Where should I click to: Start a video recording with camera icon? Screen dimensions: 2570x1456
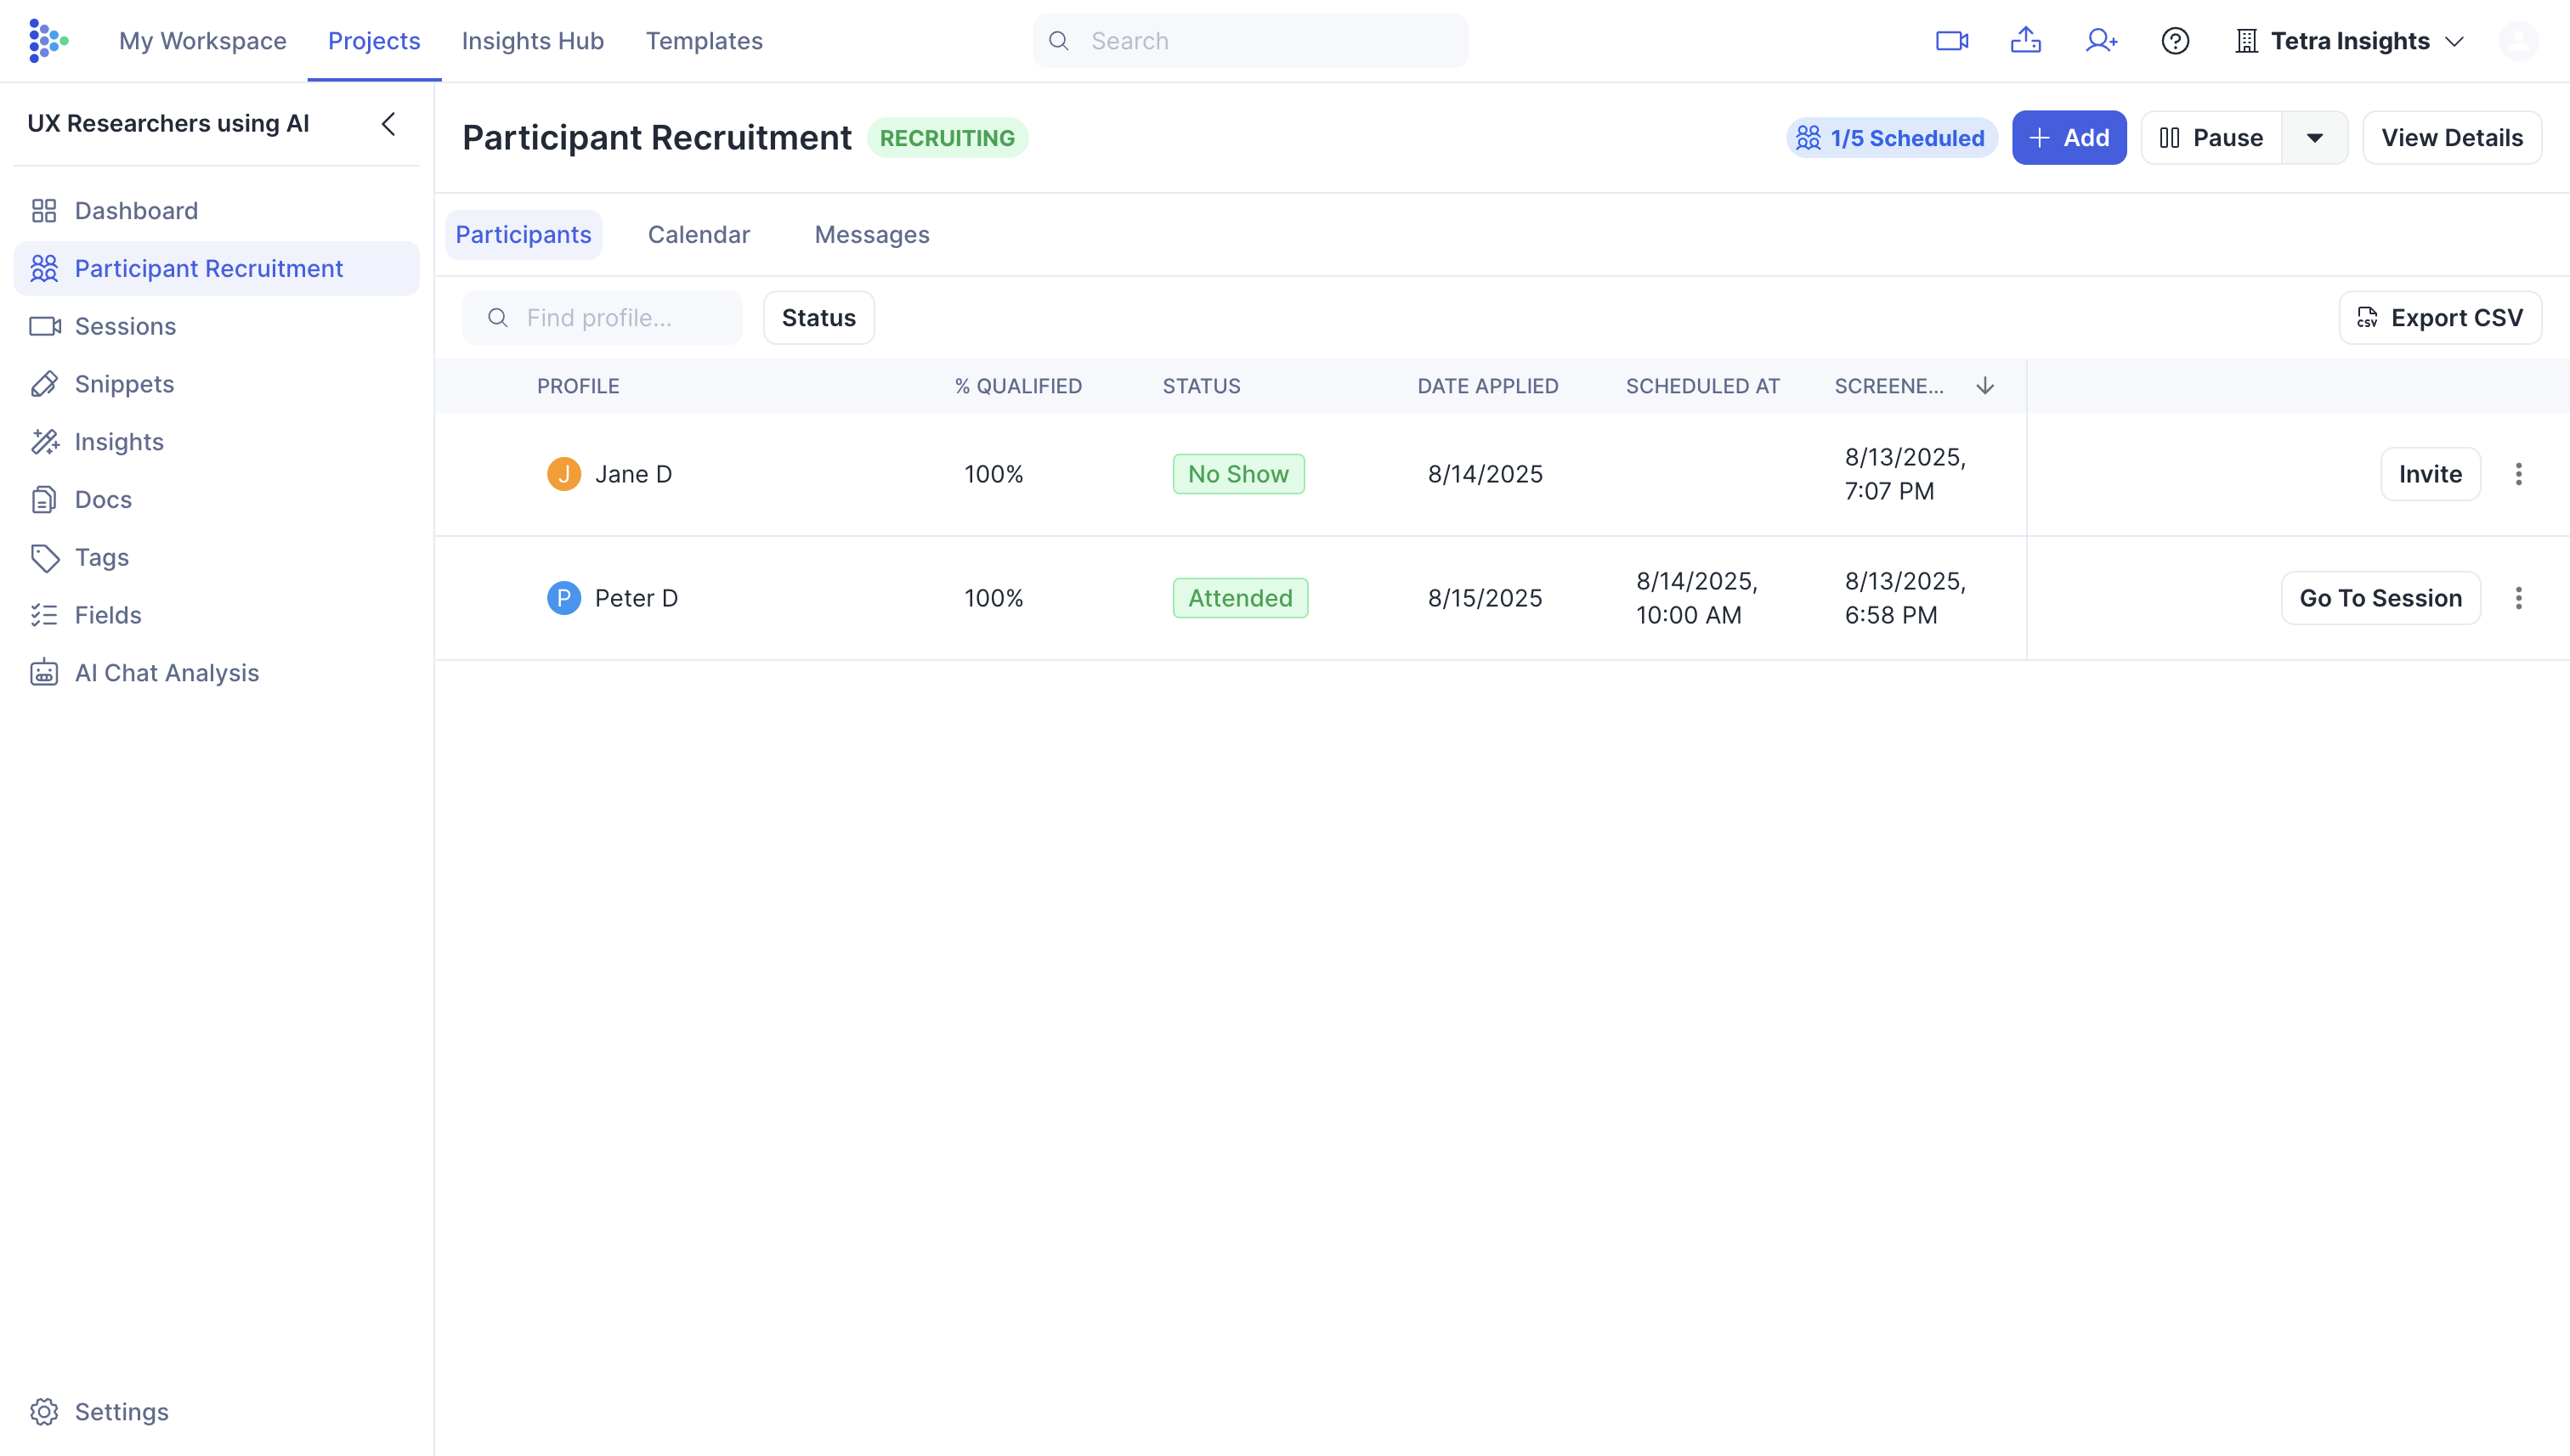point(1952,41)
